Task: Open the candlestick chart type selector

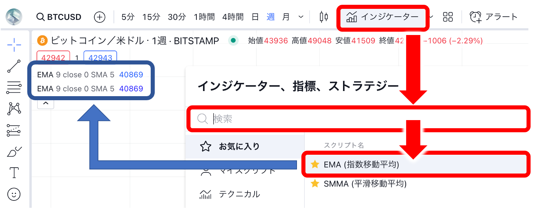Action: coord(324,17)
